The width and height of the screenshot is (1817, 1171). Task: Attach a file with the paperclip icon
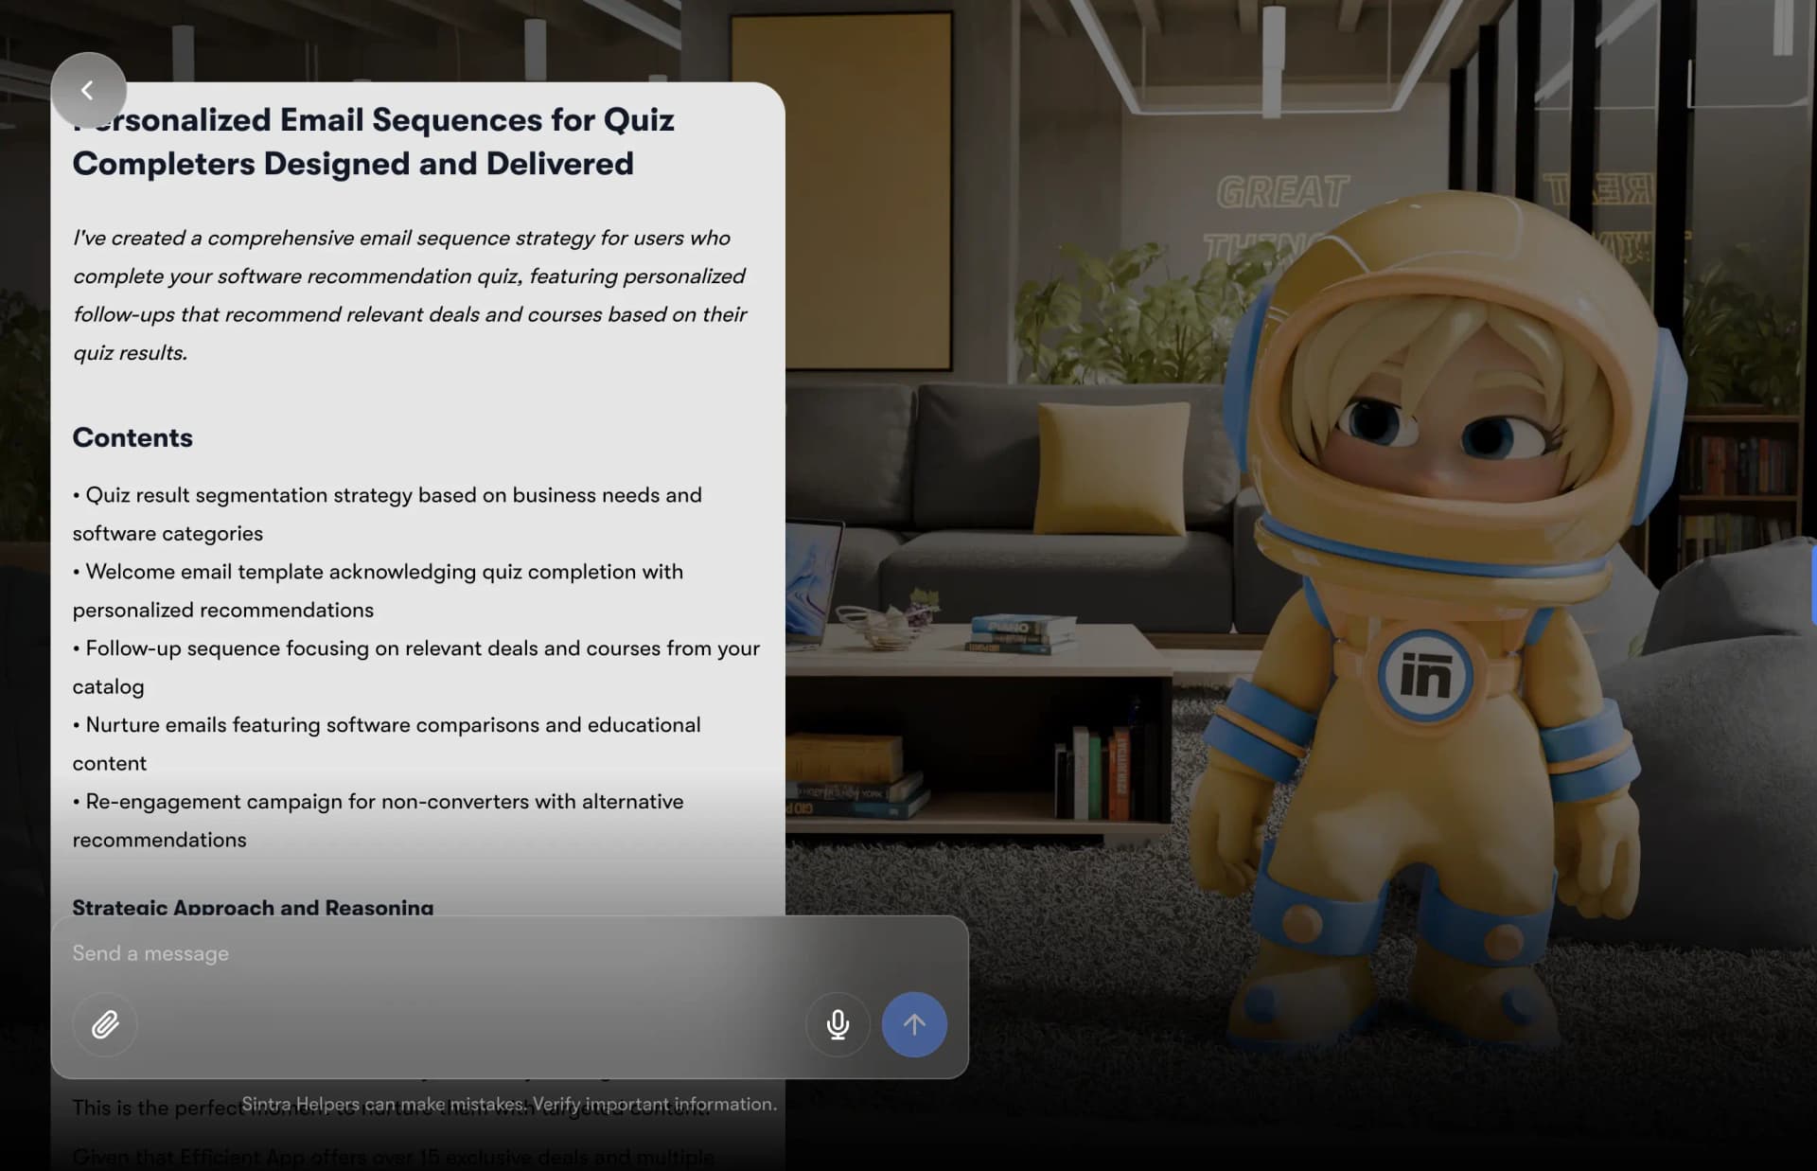click(105, 1024)
